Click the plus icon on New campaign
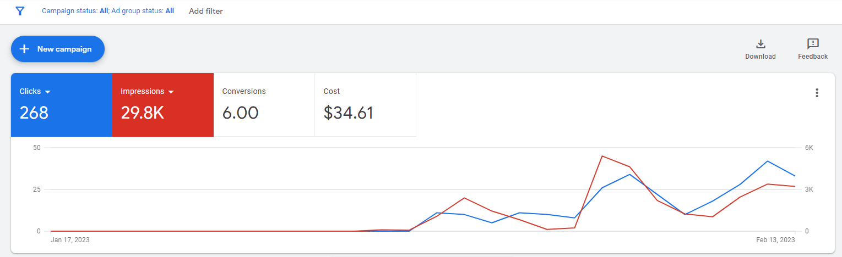The width and height of the screenshot is (842, 257). coord(24,49)
